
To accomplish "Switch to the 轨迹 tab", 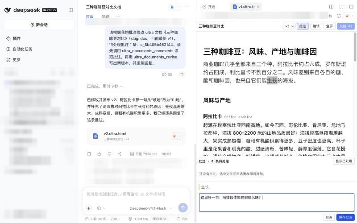I will tap(105, 16).
